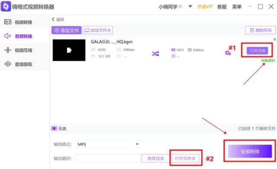Click the 更改目录 button

(x=155, y=159)
